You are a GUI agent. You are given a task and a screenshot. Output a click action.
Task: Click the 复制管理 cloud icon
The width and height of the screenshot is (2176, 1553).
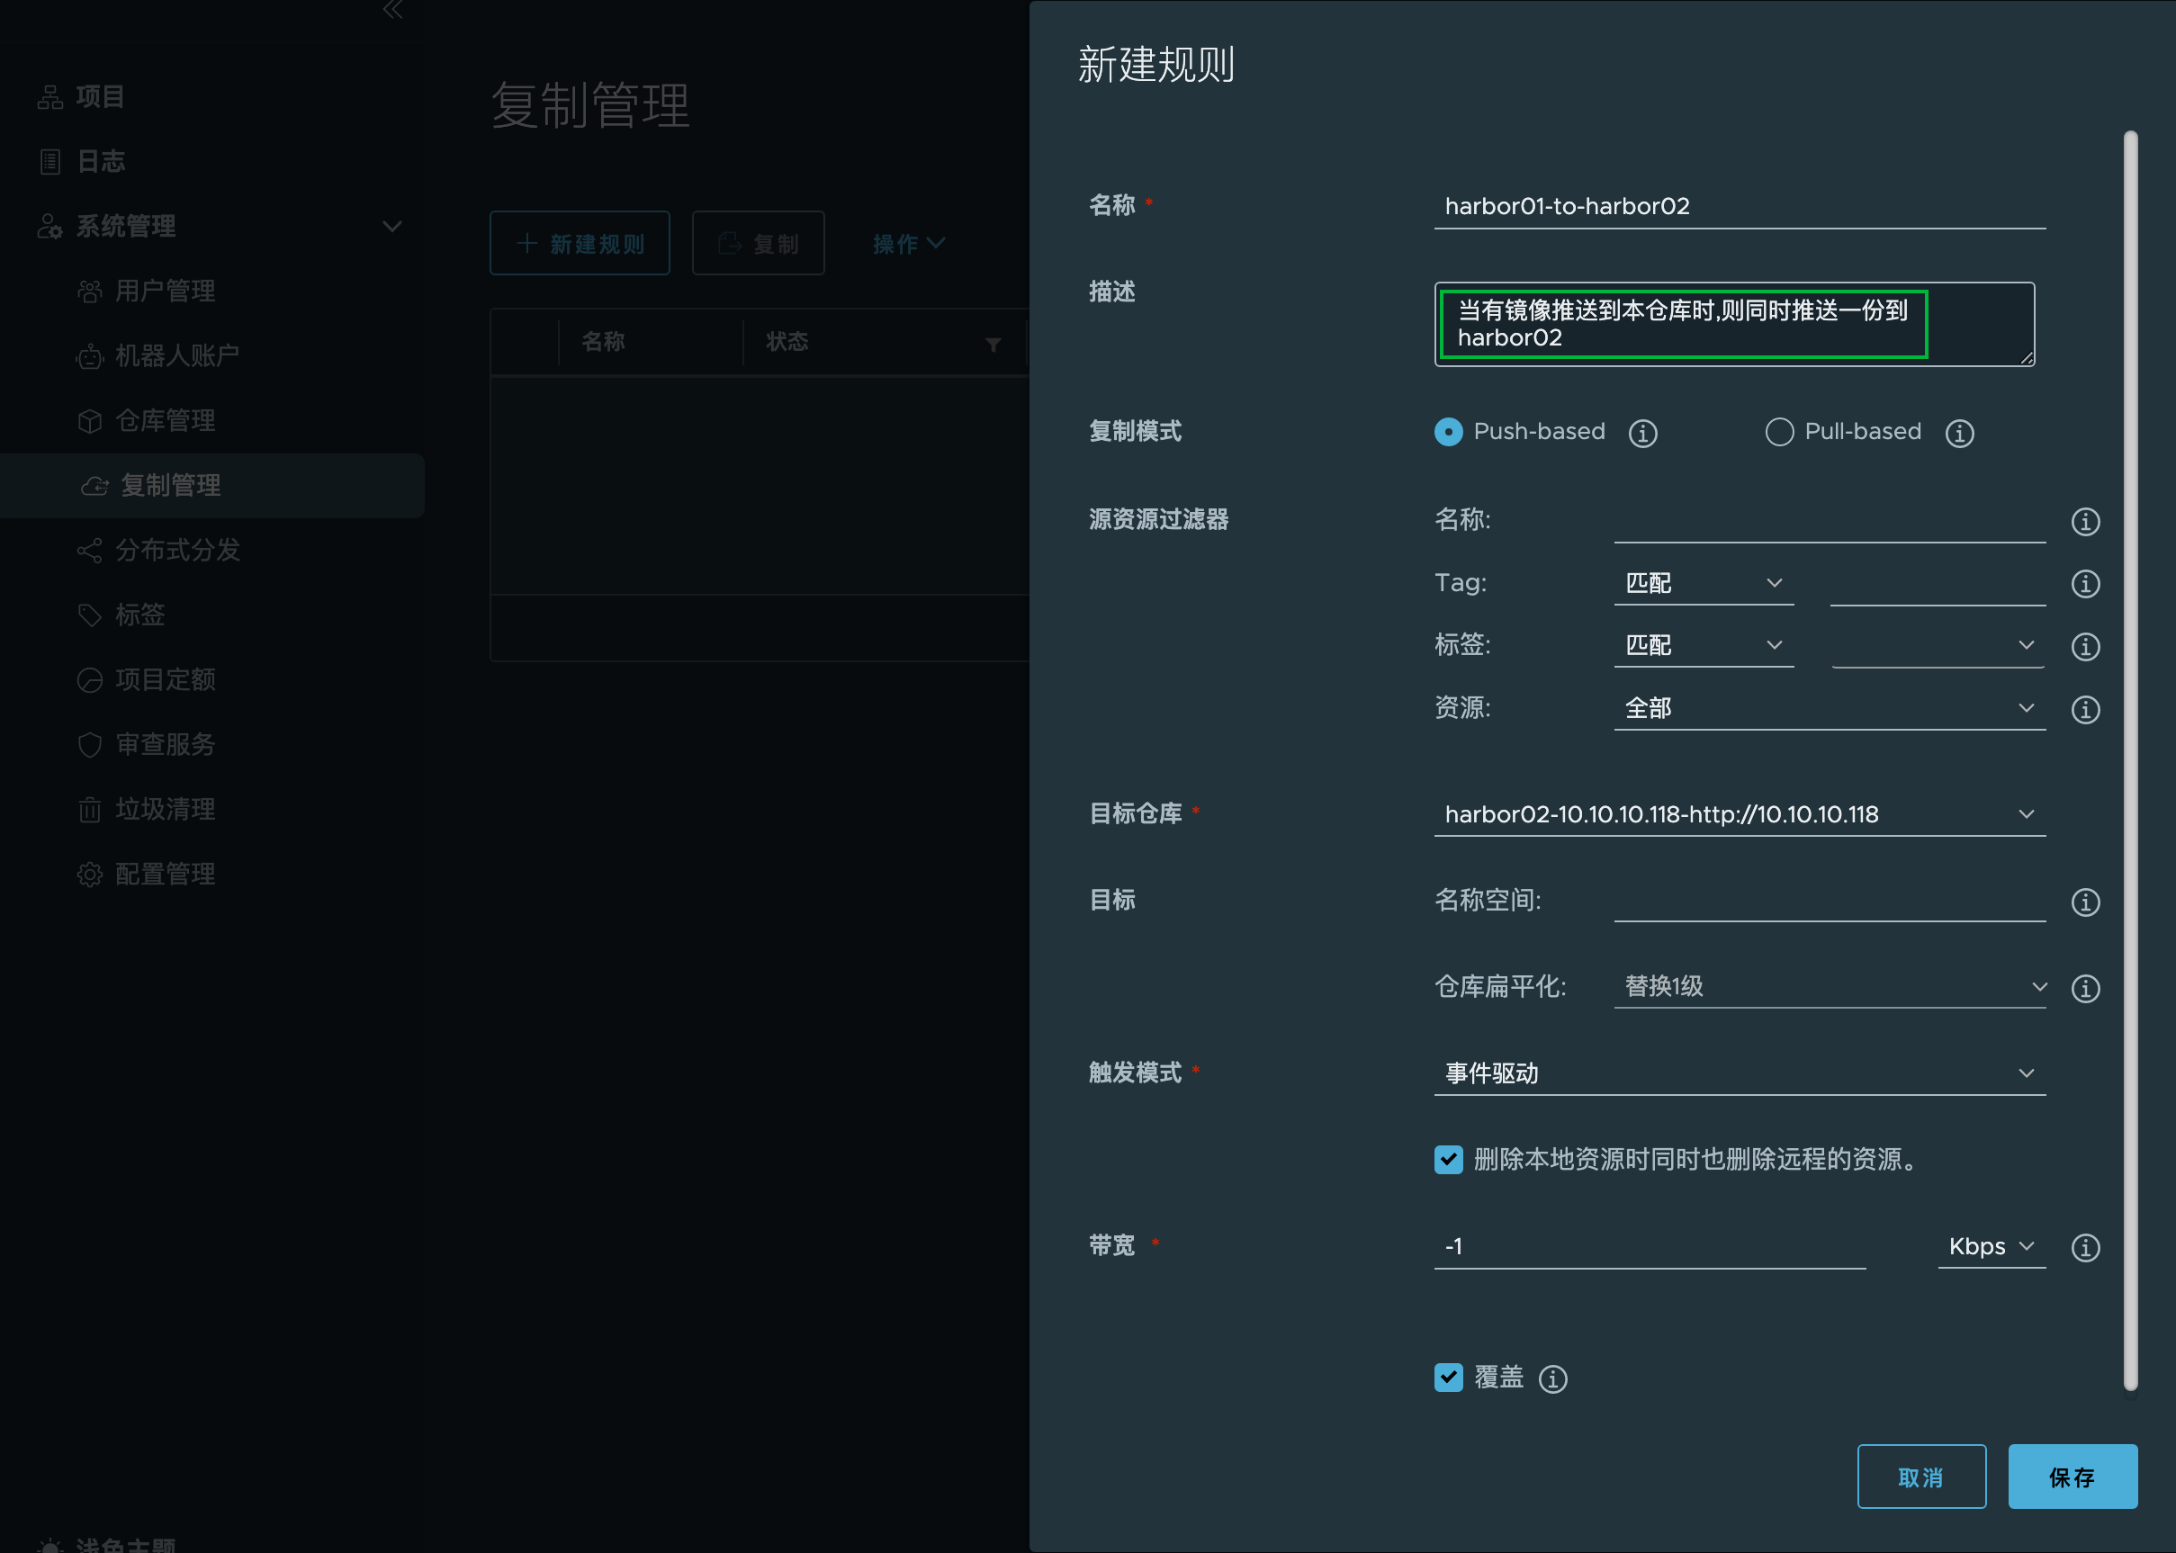click(x=94, y=486)
